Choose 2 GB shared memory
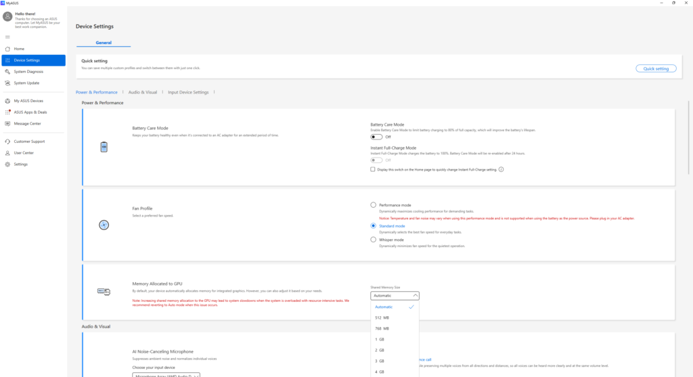This screenshot has width=693, height=377. [395, 350]
